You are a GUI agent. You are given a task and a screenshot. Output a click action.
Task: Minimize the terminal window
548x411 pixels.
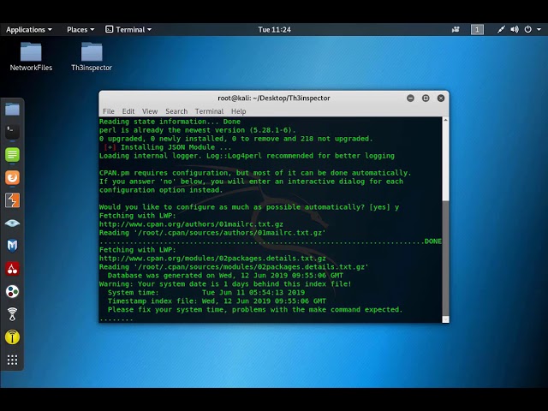[410, 98]
